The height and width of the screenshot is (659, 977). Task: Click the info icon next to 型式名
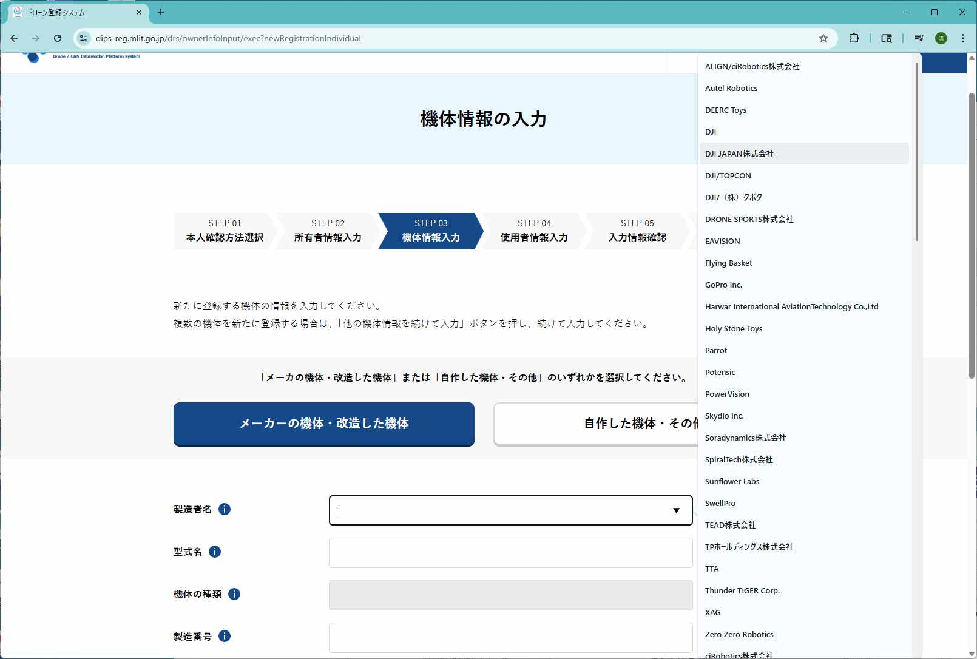(215, 552)
